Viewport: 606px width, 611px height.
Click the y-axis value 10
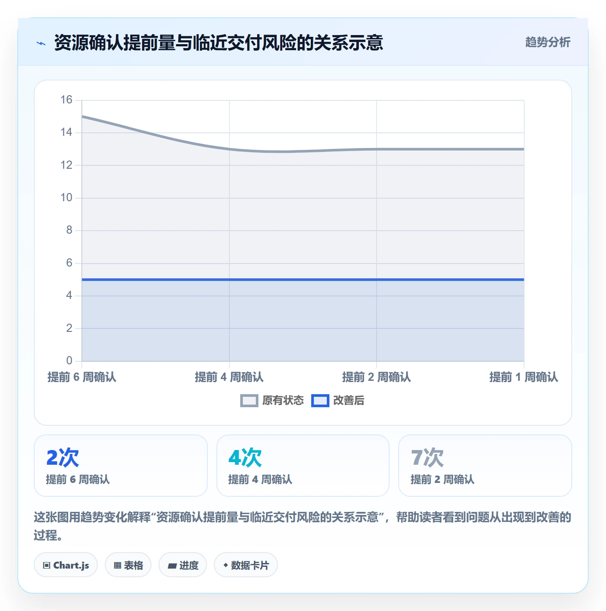tap(66, 198)
